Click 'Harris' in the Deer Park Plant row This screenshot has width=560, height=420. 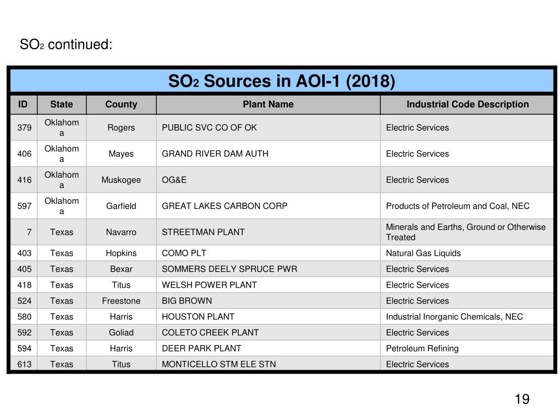[x=121, y=348]
